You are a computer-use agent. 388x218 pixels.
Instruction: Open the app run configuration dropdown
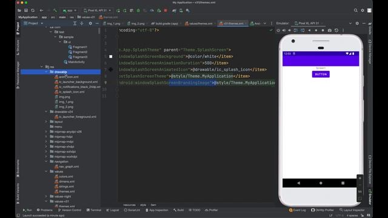pyautogui.click(x=70, y=11)
